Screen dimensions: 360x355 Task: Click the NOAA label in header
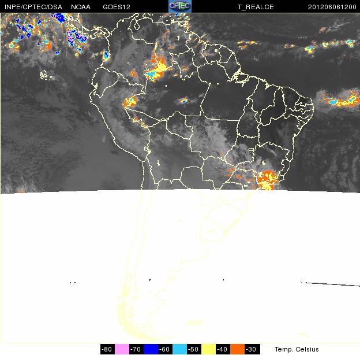click(x=81, y=7)
